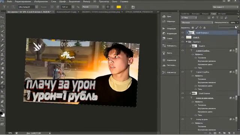Open the font size dropdown
Screen dimensions: 240x135
[x=73, y=7]
